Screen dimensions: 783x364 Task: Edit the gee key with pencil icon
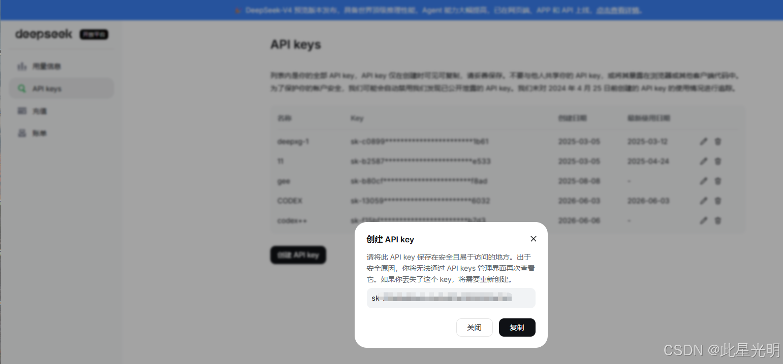pyautogui.click(x=703, y=181)
